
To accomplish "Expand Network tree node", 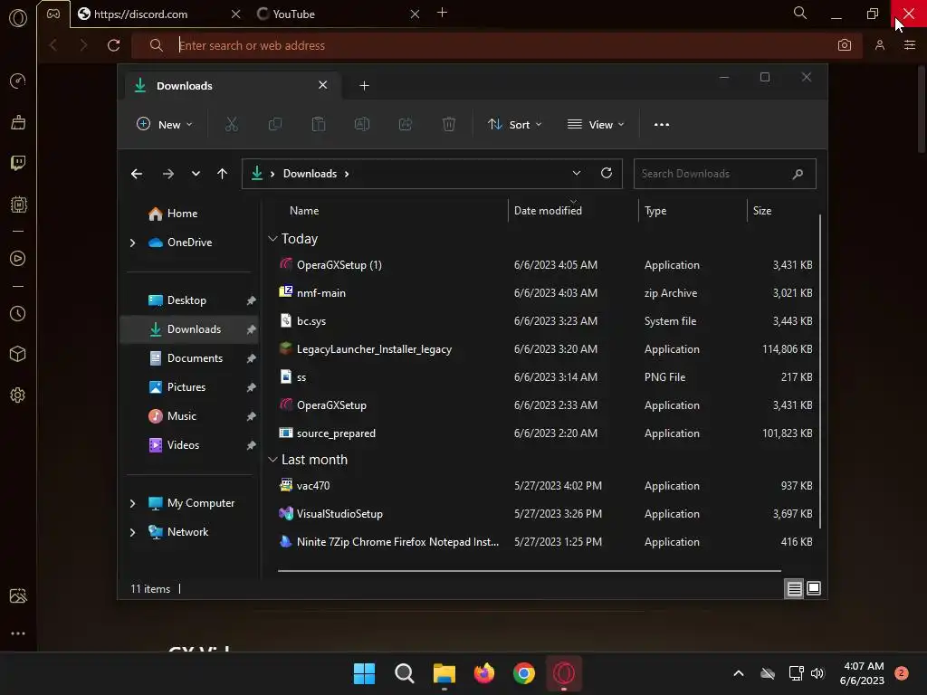I will pyautogui.click(x=132, y=532).
